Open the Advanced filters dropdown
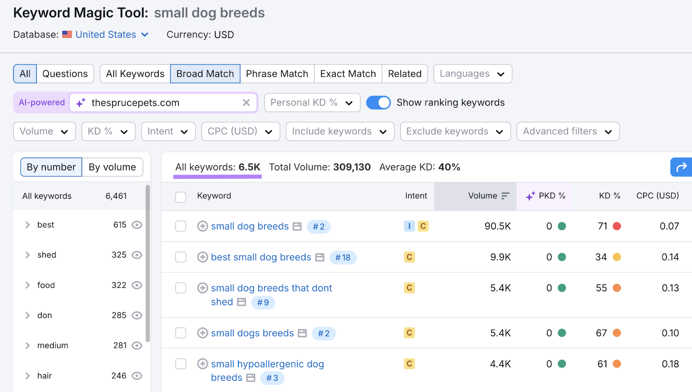This screenshot has height=392, width=692. [x=567, y=131]
